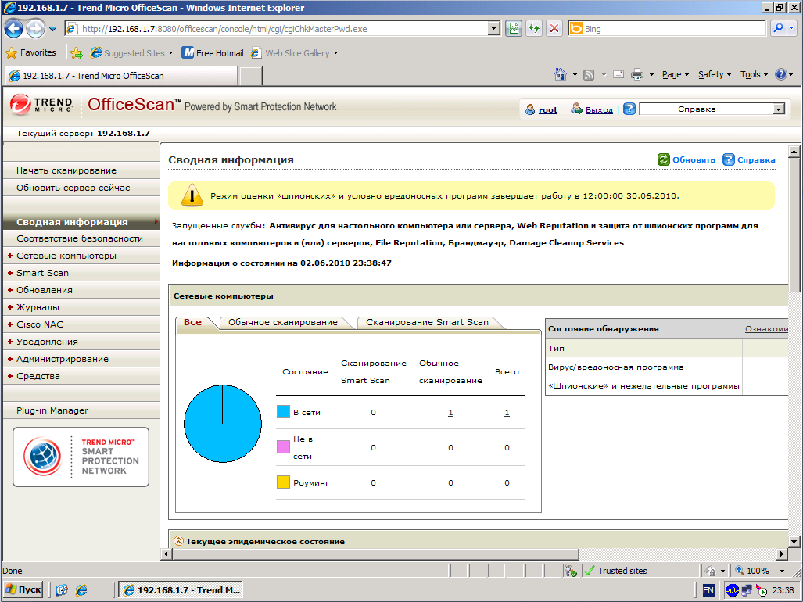Image resolution: width=803 pixels, height=602 pixels.
Task: Click Add to Favorites Bar icon
Action: click(x=77, y=52)
